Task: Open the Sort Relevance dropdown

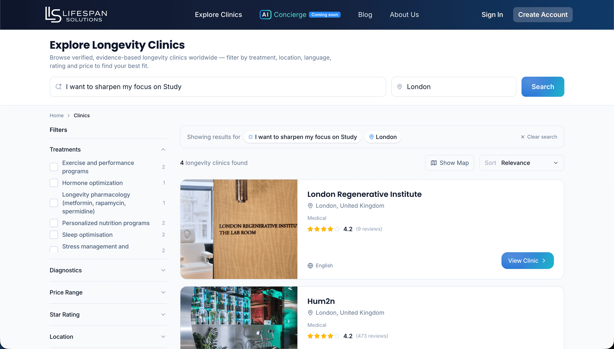Action: pos(522,163)
